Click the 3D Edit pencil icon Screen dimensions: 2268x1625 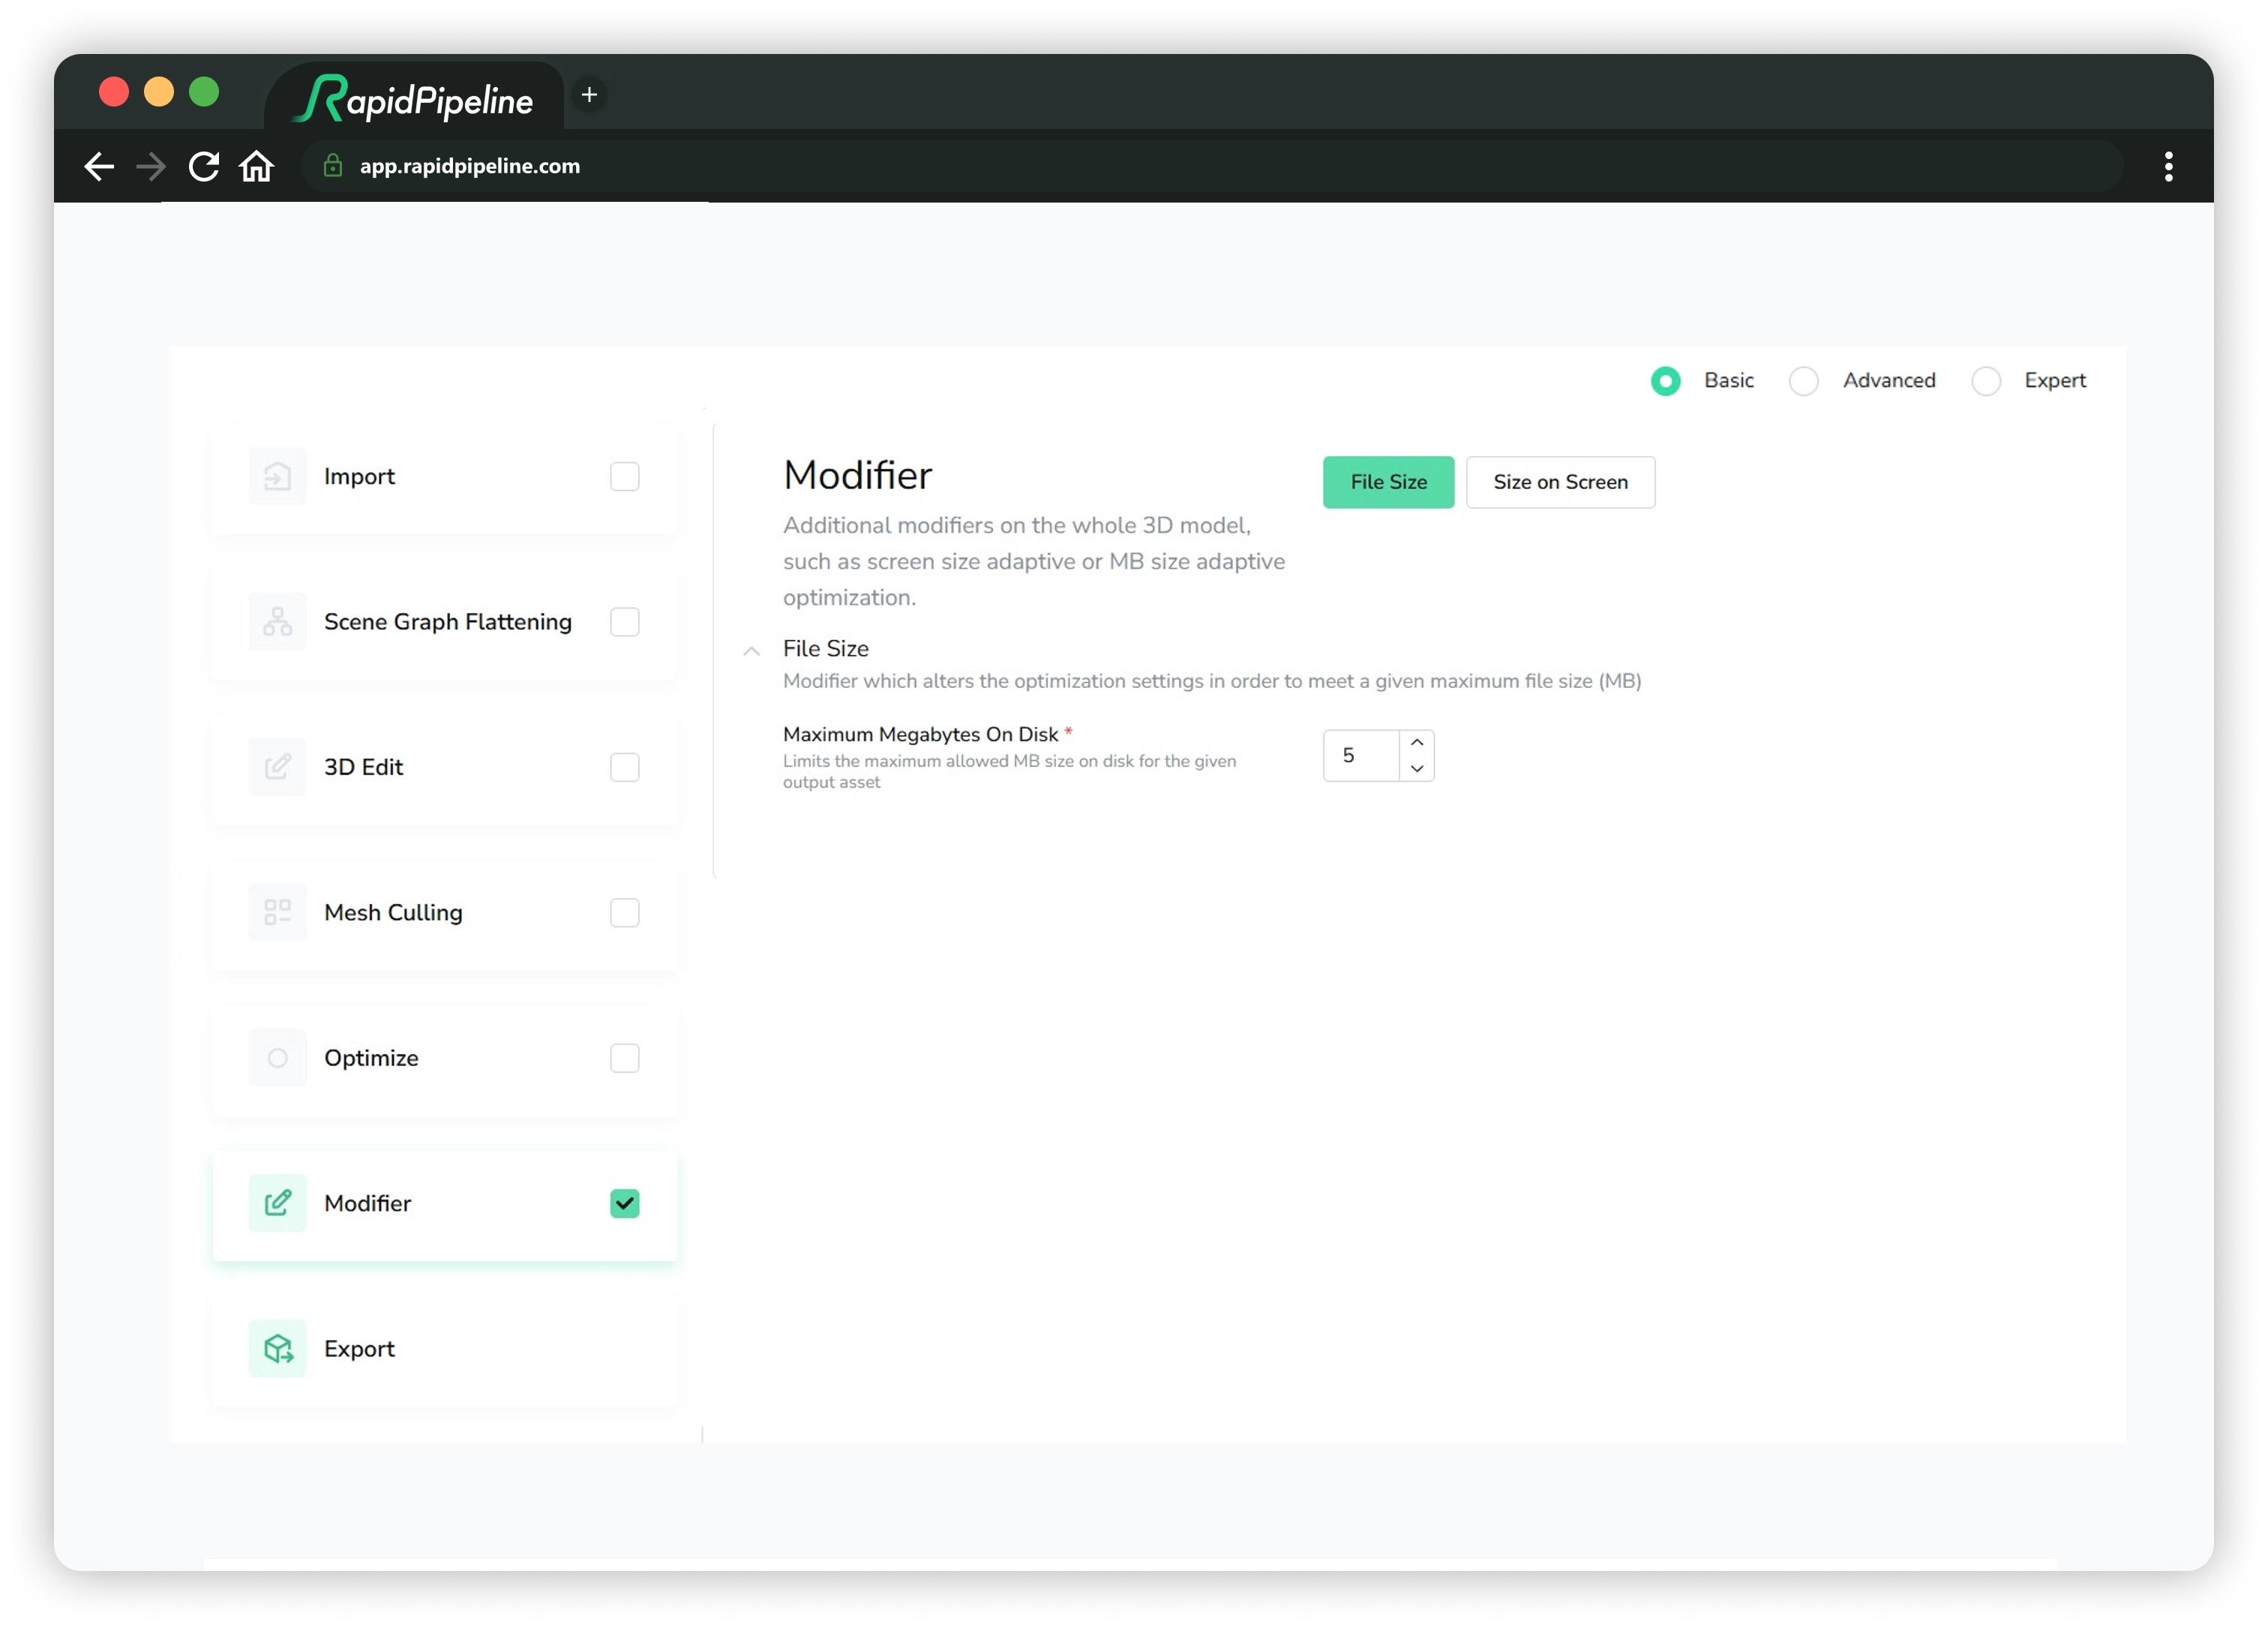click(277, 767)
